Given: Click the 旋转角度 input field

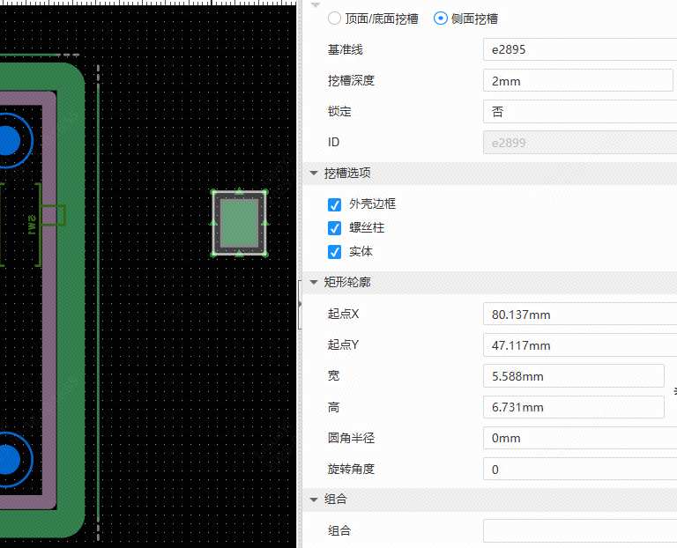Looking at the screenshot, I should click(x=579, y=469).
